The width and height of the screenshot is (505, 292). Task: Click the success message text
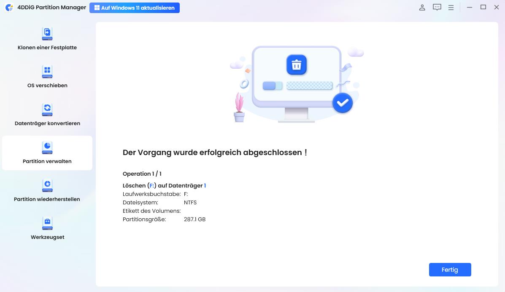[x=215, y=153]
